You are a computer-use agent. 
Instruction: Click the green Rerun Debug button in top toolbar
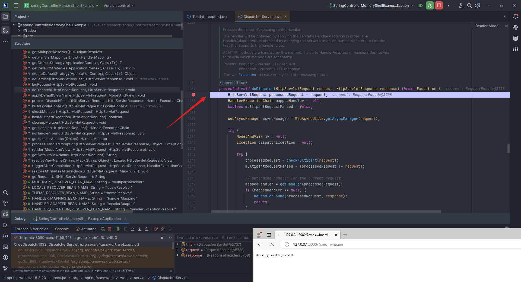click(x=430, y=5)
